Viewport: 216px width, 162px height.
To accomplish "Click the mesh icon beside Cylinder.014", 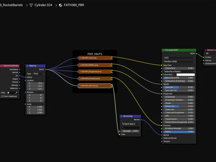I will (31, 5).
